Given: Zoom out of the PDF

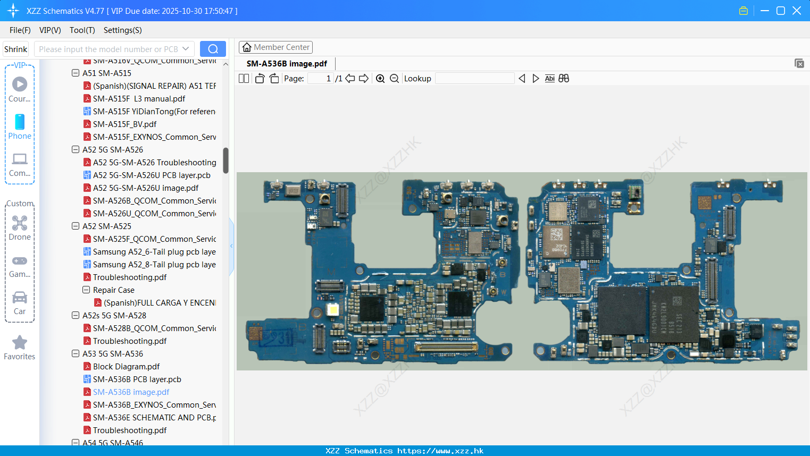Looking at the screenshot, I should click(394, 78).
